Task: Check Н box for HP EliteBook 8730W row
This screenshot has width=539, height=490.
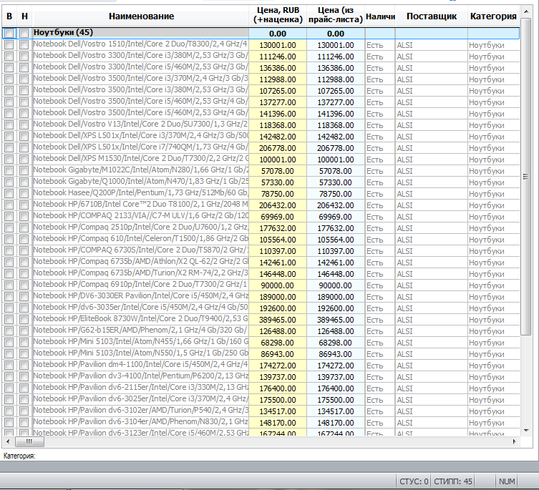Action: pyautogui.click(x=24, y=320)
